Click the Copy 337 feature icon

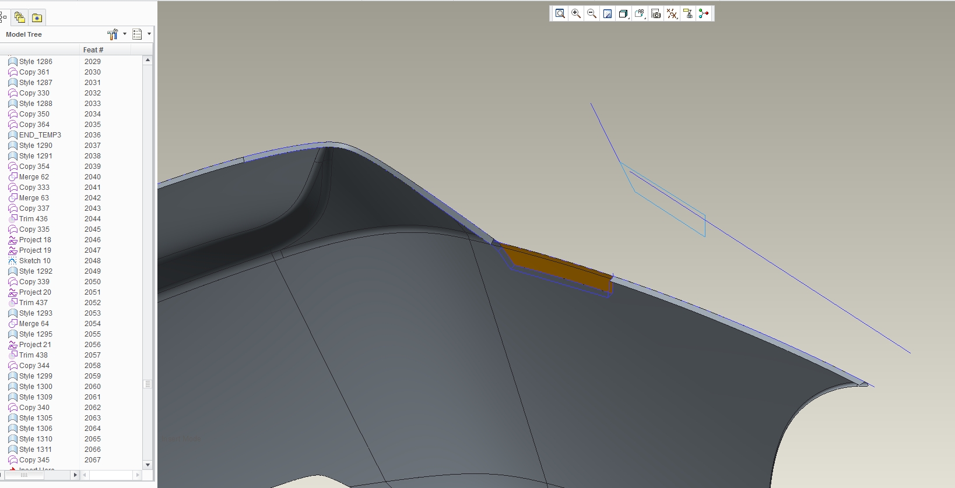pyautogui.click(x=12, y=208)
